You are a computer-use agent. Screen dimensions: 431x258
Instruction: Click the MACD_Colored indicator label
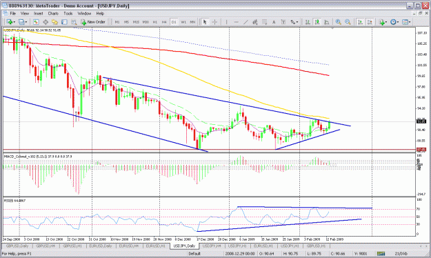pyautogui.click(x=38, y=157)
